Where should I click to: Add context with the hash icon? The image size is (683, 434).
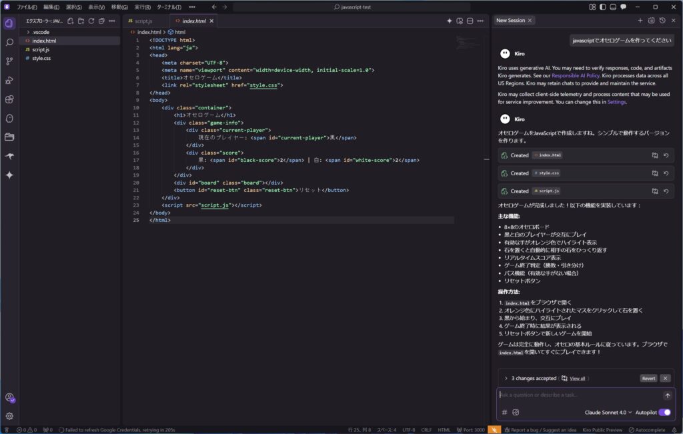[x=504, y=412]
